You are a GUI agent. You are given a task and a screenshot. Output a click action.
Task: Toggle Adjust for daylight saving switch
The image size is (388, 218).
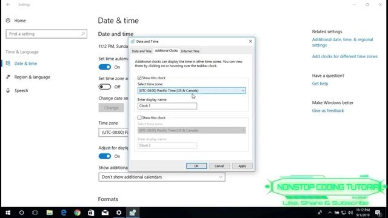click(105, 156)
